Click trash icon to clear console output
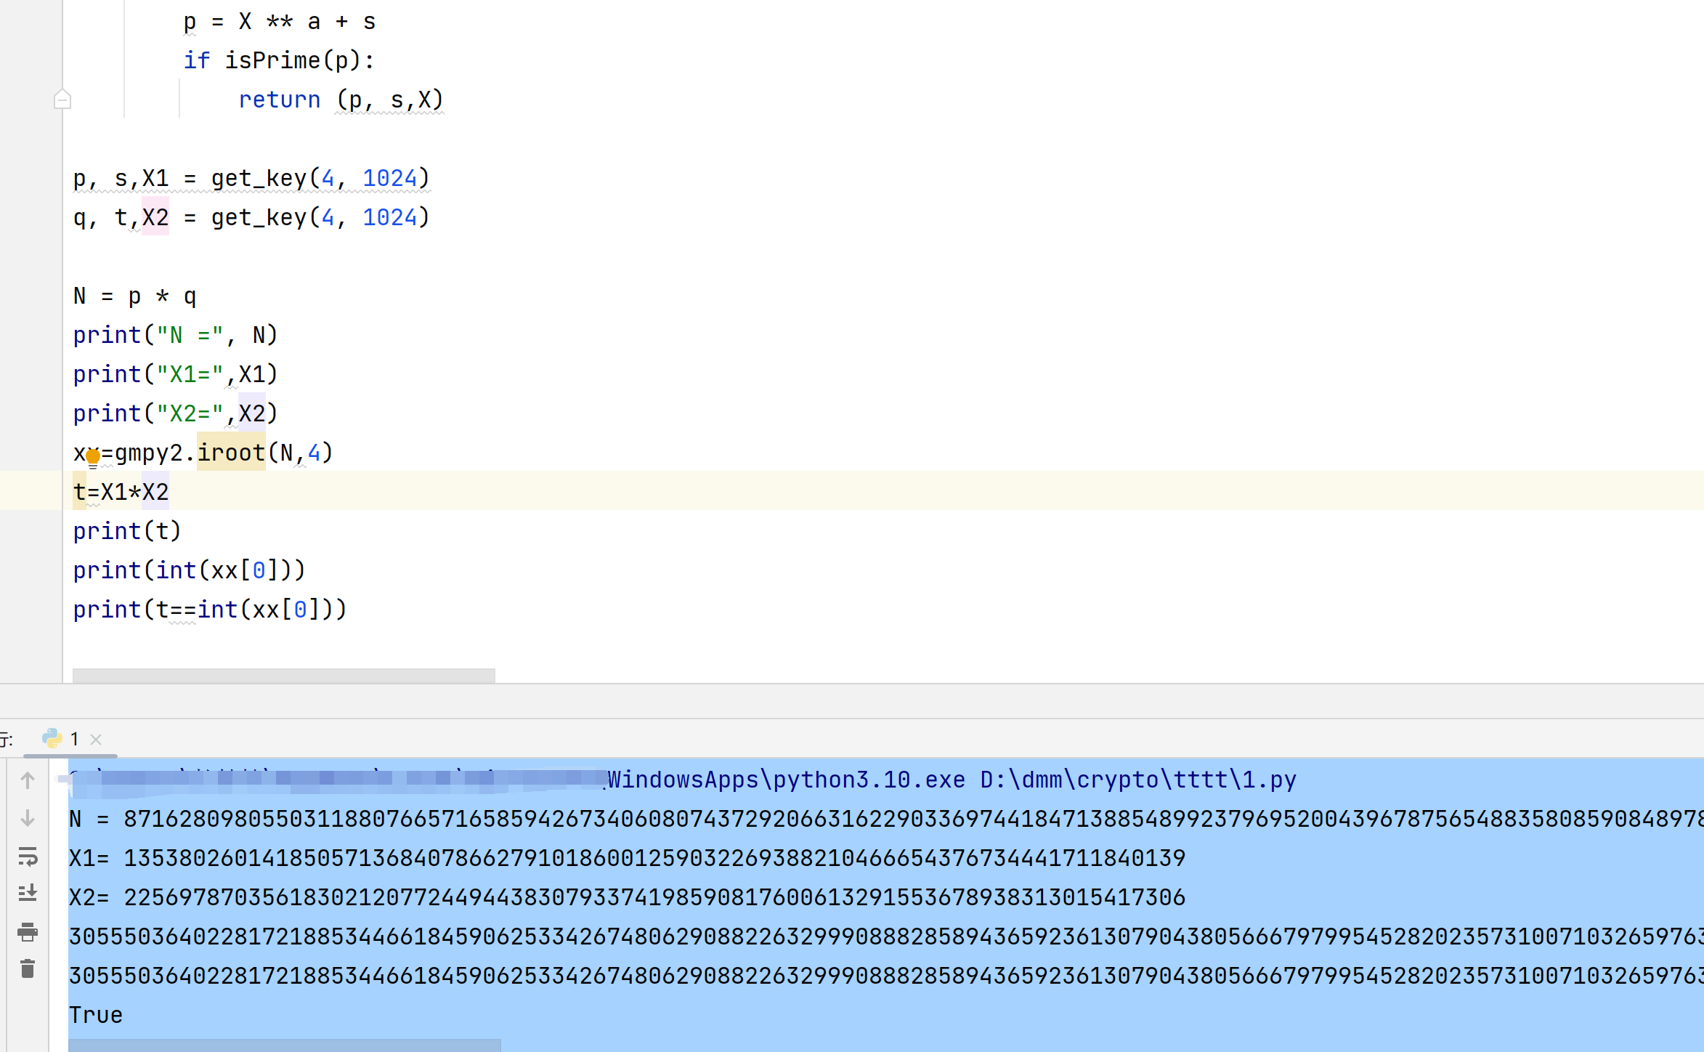Image resolution: width=1704 pixels, height=1052 pixels. click(x=28, y=968)
